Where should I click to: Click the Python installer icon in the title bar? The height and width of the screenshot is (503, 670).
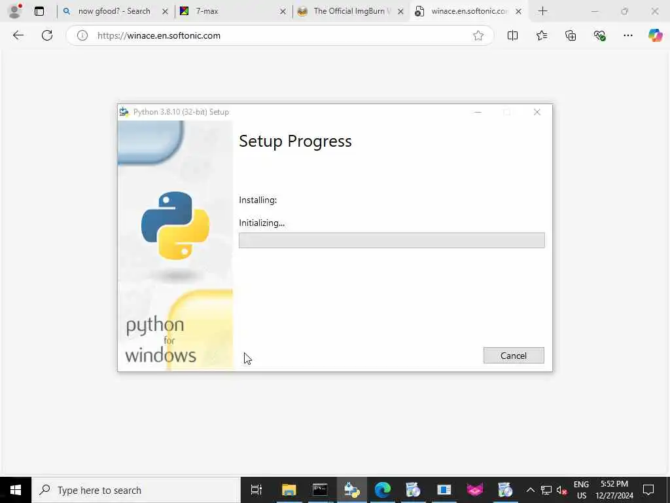(124, 112)
